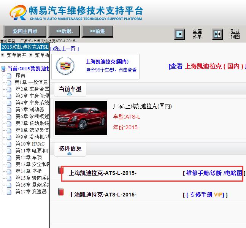The image size is (246, 228).
Task: Open 第6章 诊断概述 chapter
Action: (32, 116)
